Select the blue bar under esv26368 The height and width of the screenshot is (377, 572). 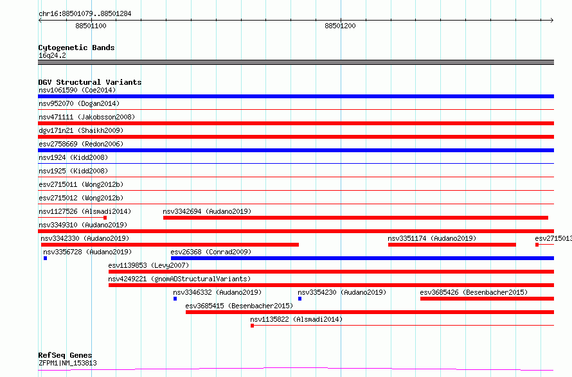pos(362,258)
